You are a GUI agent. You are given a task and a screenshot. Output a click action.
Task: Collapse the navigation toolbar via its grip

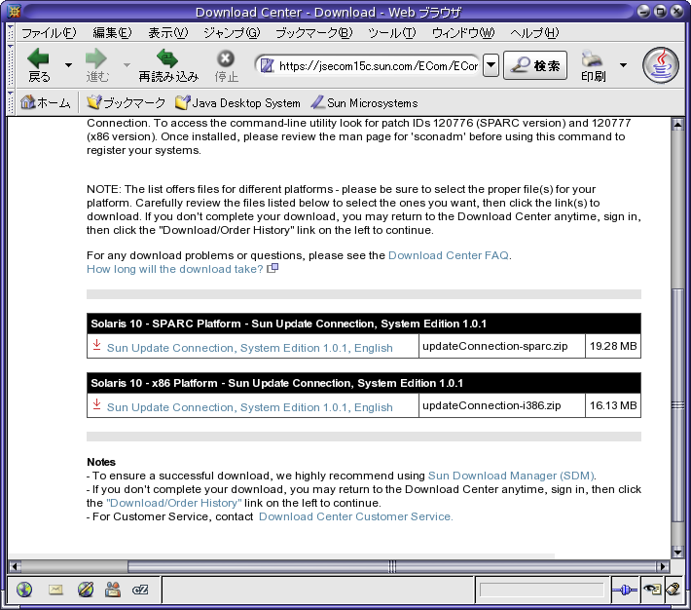click(11, 65)
